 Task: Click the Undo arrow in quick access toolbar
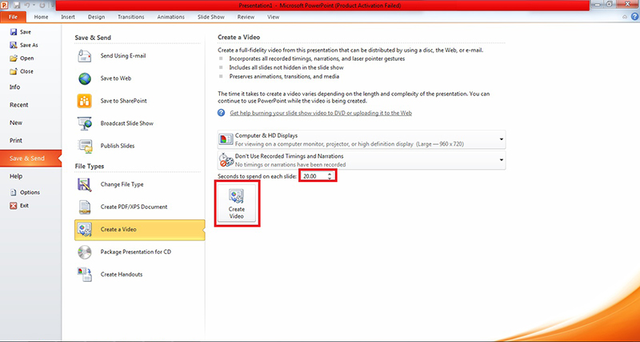pos(27,6)
